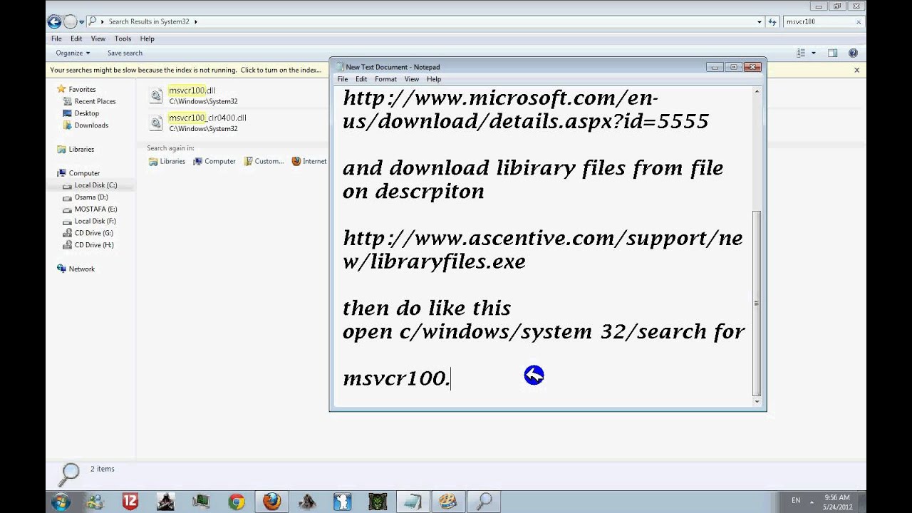Screen dimensions: 912x513
Task: Select the msvcr100.dll file icon
Action: pos(156,95)
